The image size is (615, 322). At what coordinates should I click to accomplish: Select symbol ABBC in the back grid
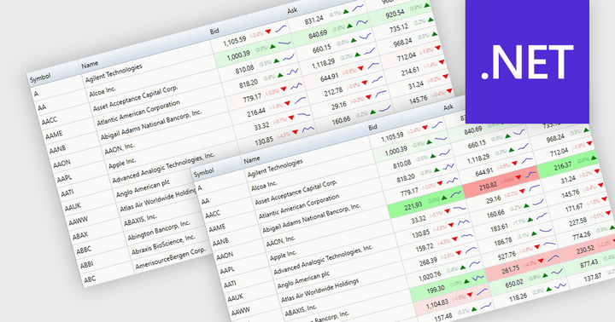pyautogui.click(x=84, y=250)
